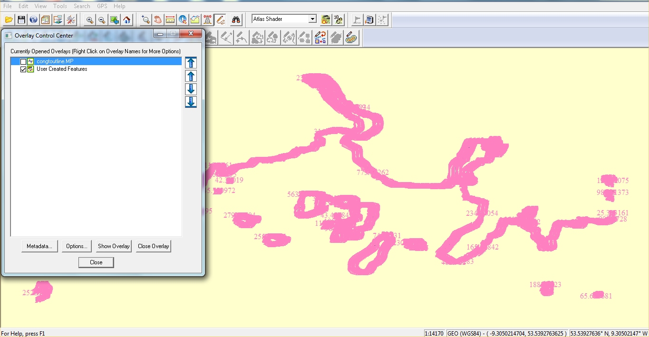Return to full view using the home icon

pyautogui.click(x=126, y=19)
